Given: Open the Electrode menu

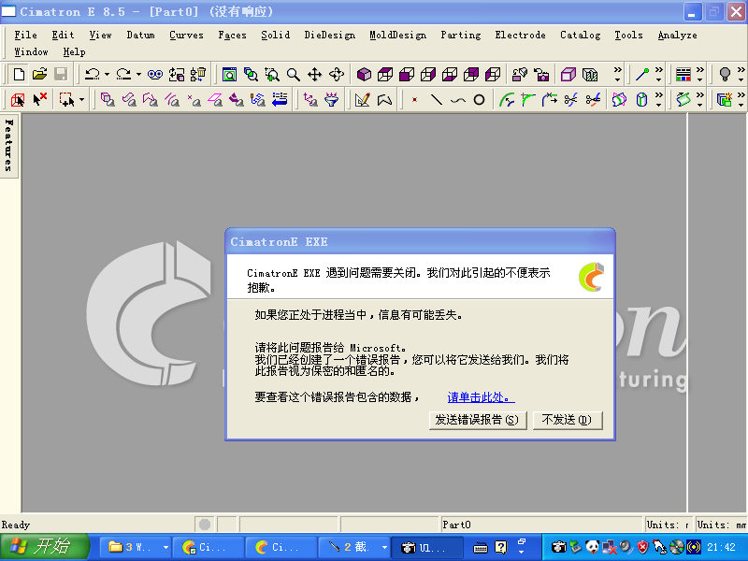Looking at the screenshot, I should [x=520, y=35].
